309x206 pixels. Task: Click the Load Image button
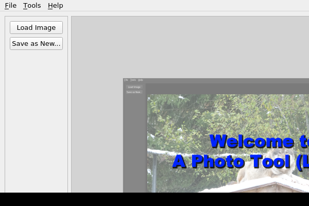click(36, 28)
